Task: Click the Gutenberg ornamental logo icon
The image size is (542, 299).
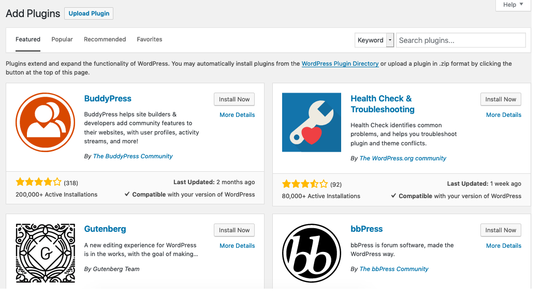Action: (45, 253)
